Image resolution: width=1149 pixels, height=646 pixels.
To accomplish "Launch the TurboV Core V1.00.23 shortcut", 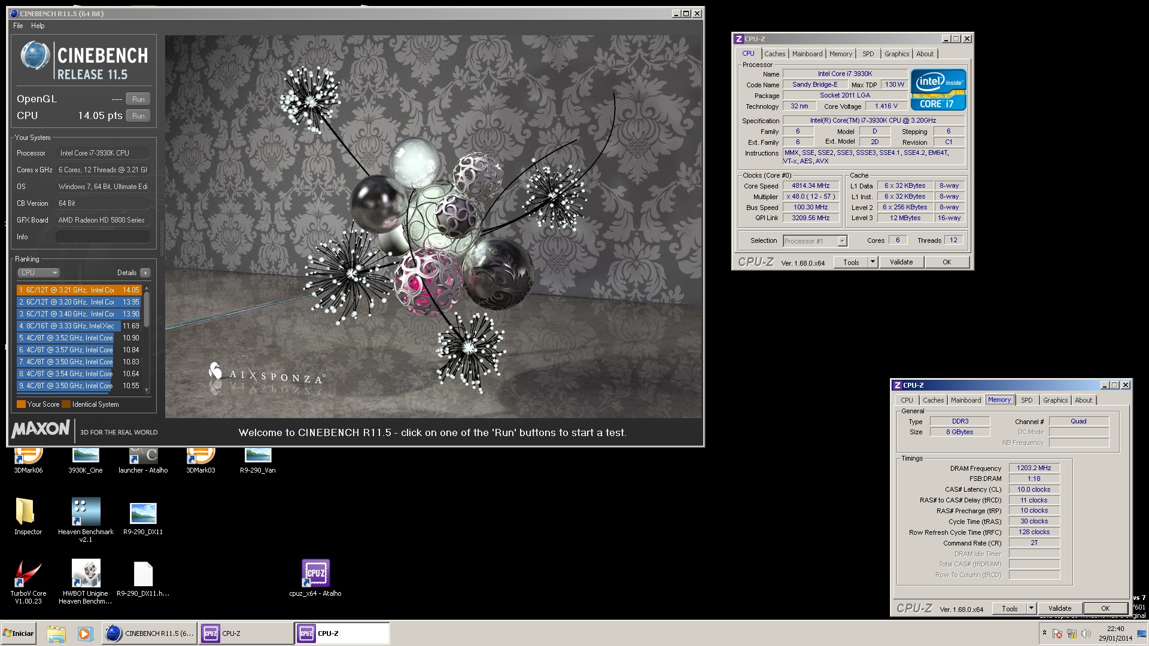I will [x=28, y=582].
